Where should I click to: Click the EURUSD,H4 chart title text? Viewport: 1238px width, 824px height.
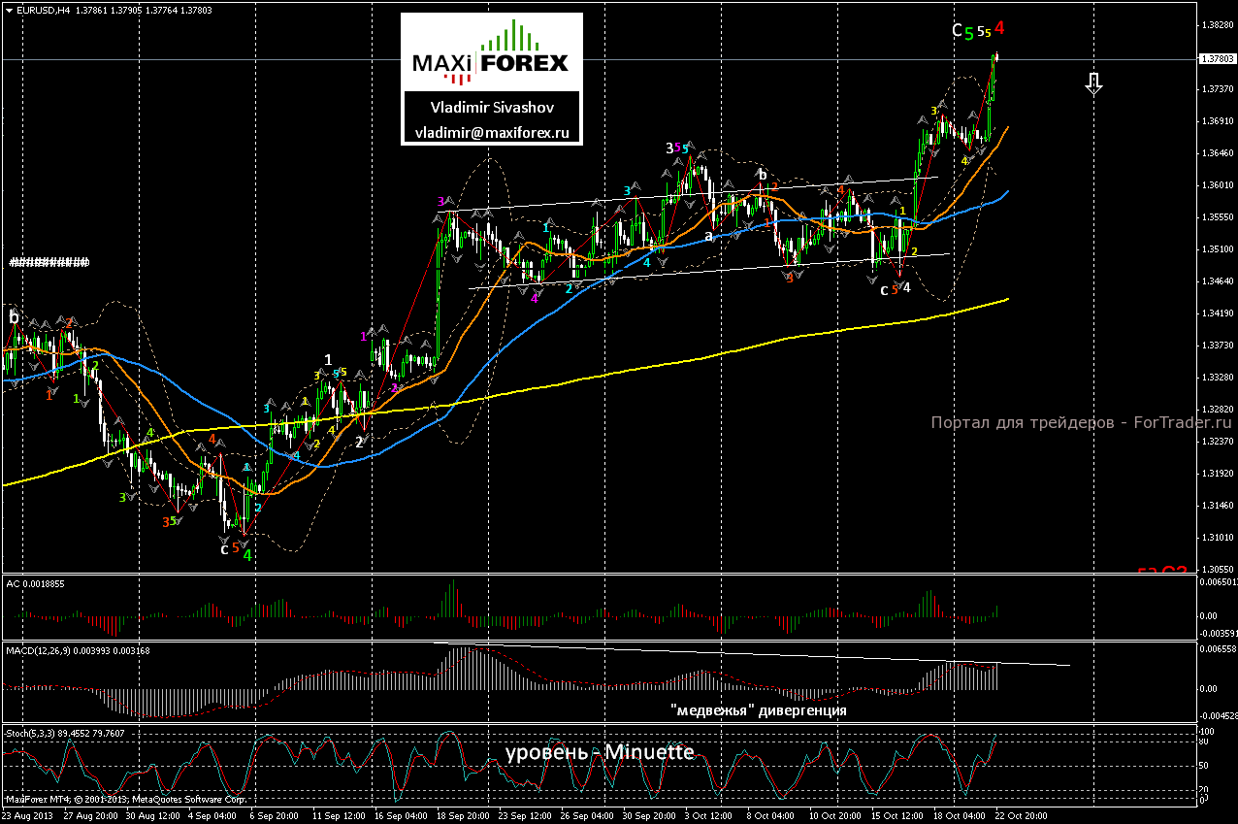coord(44,11)
